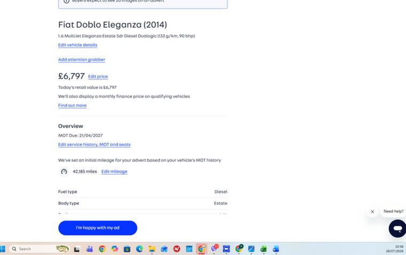Open Microsoft Copilot from the taskbar
The height and width of the screenshot is (255, 406).
(x=114, y=249)
